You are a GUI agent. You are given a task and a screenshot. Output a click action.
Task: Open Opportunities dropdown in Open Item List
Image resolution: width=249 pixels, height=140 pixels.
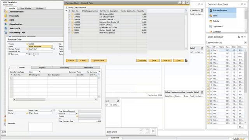245,42
